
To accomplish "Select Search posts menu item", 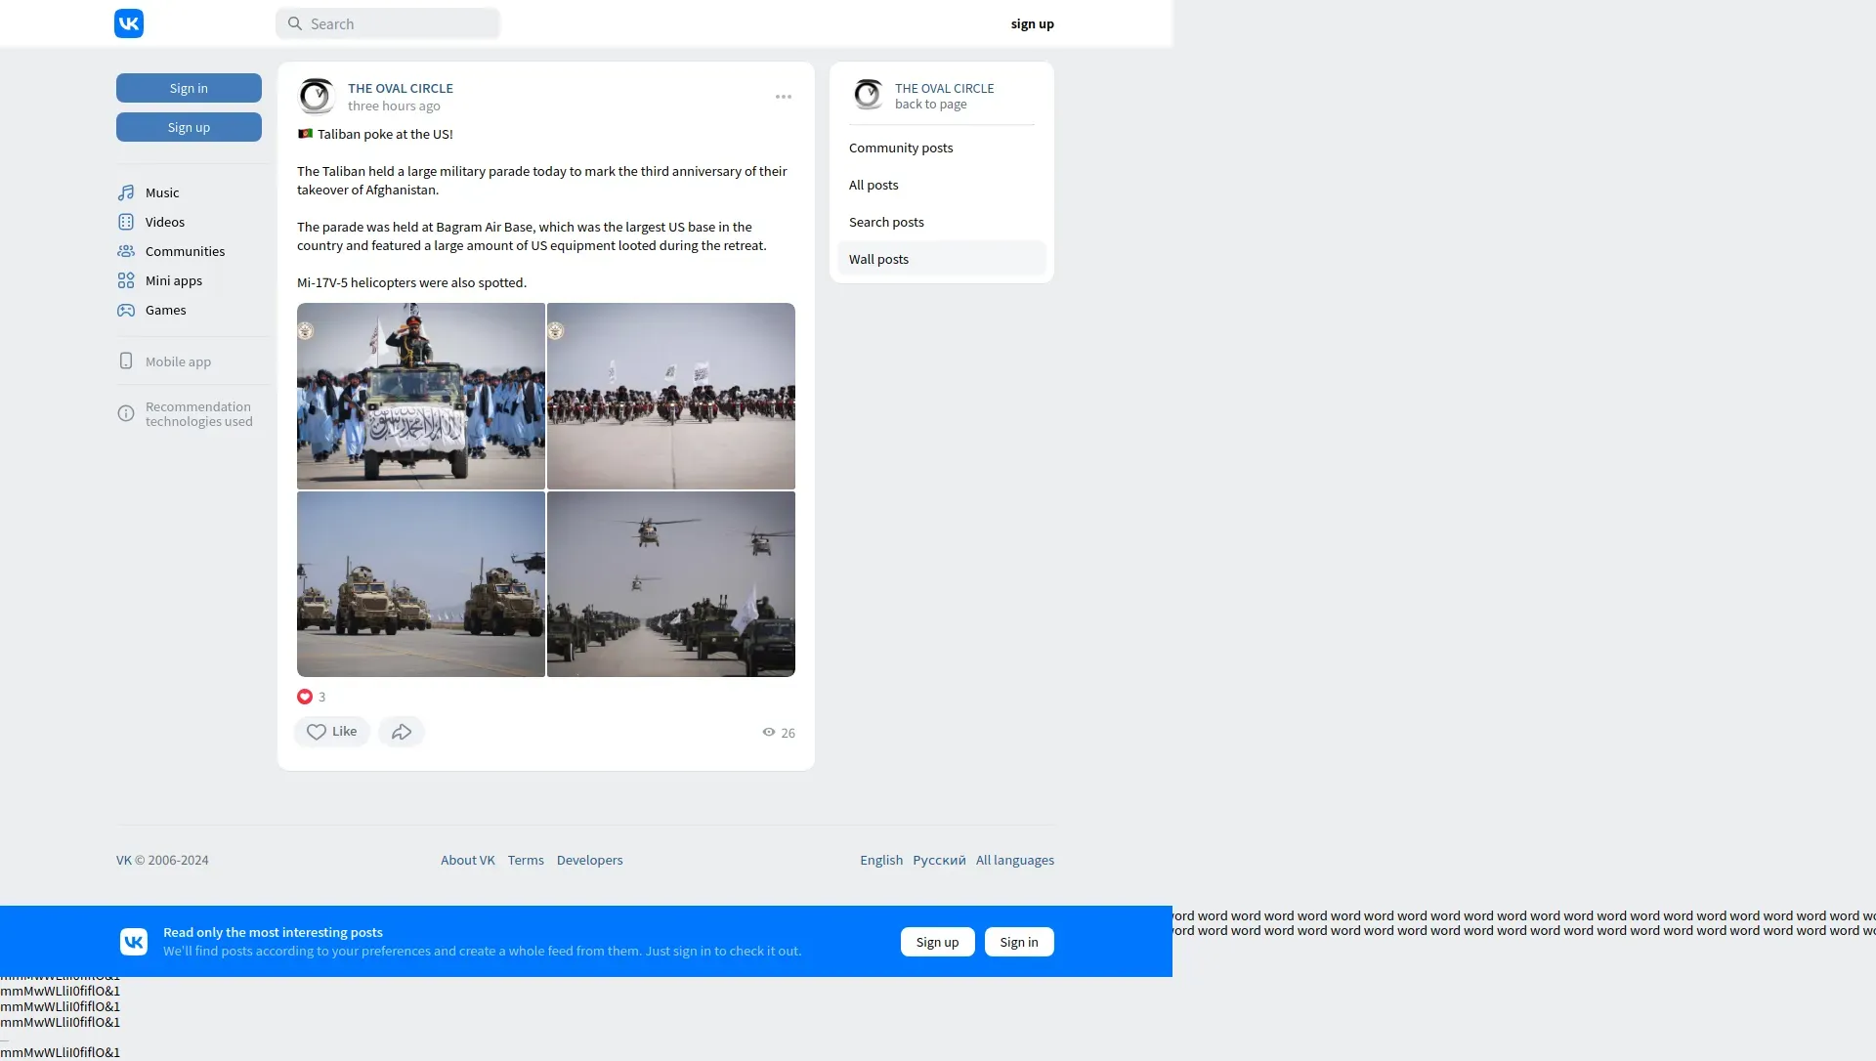I will [x=886, y=222].
